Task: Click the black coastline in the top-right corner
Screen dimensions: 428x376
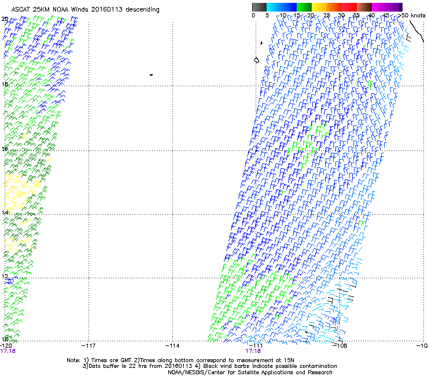Action: (x=416, y=31)
